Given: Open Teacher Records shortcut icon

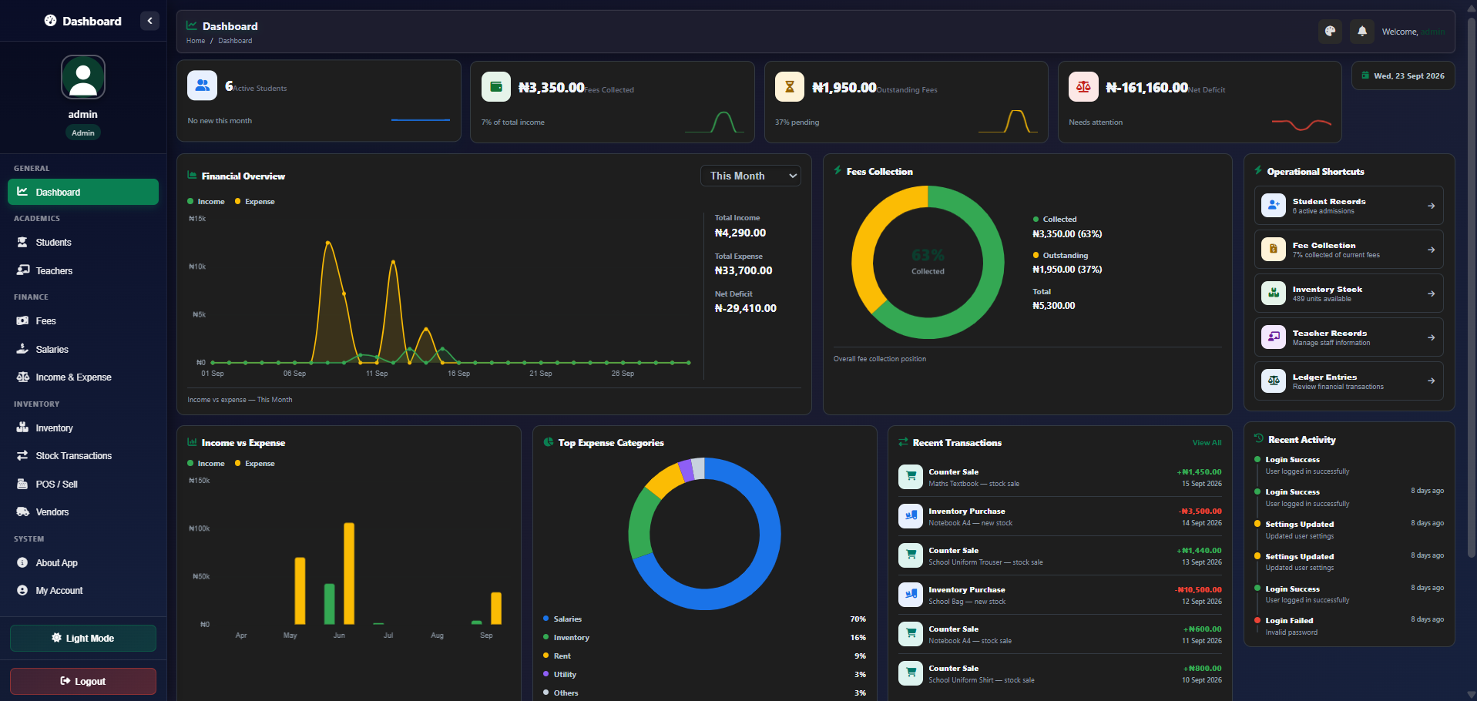Looking at the screenshot, I should coord(1274,337).
